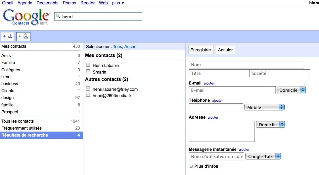Screen dimensions: 319x175
Task: Select the Clients group
Action: [41, 91]
